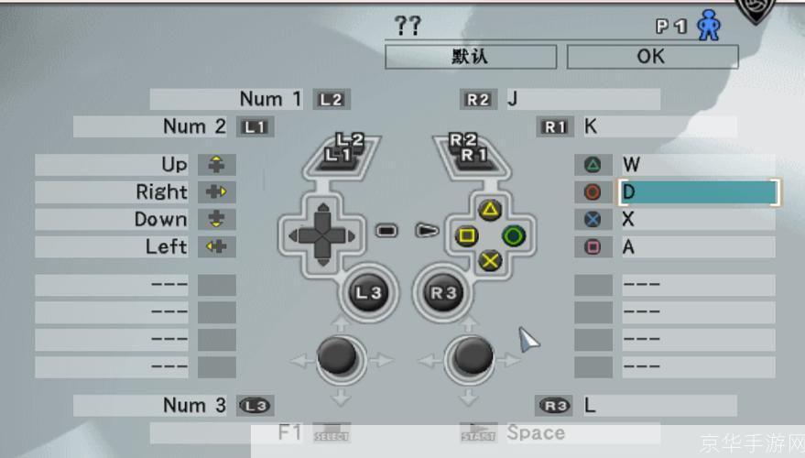Image resolution: width=805 pixels, height=458 pixels.
Task: Select the Right key binding field
Action: click(112, 192)
